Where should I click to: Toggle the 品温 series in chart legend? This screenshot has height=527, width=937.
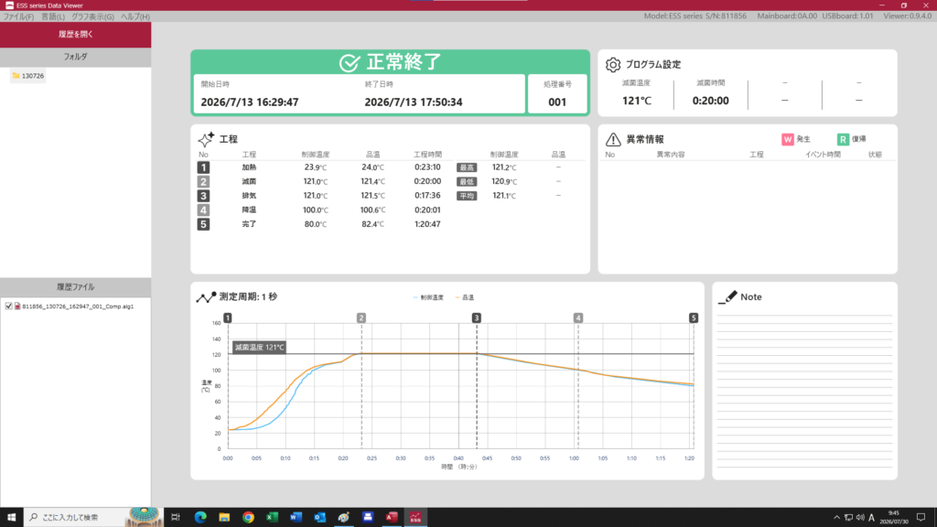464,297
